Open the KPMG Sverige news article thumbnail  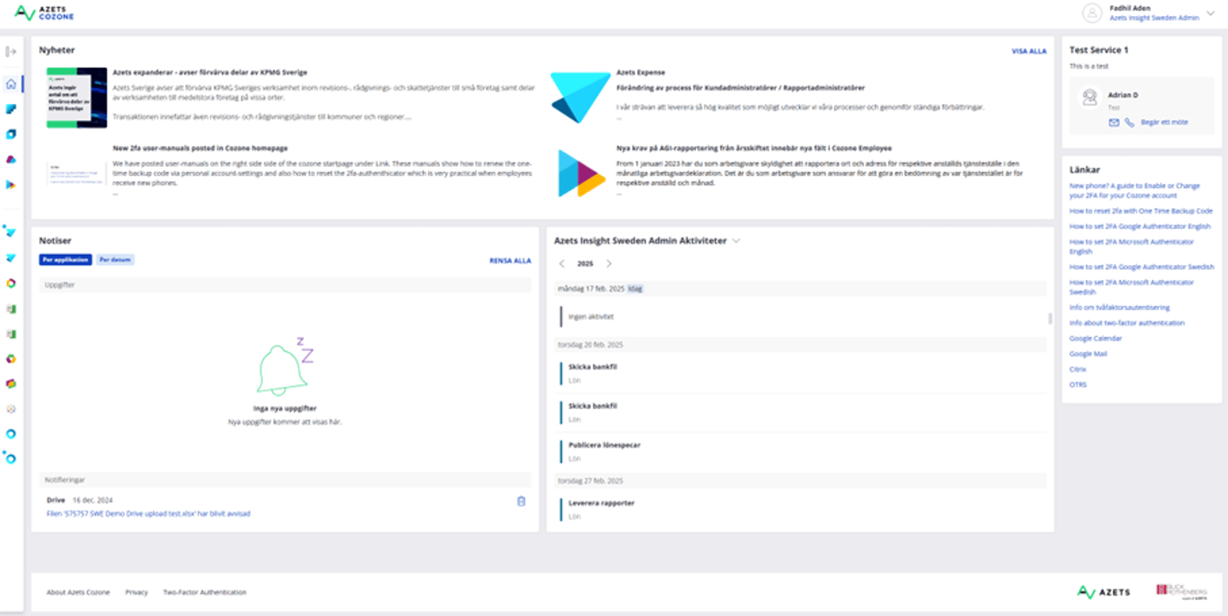77,98
